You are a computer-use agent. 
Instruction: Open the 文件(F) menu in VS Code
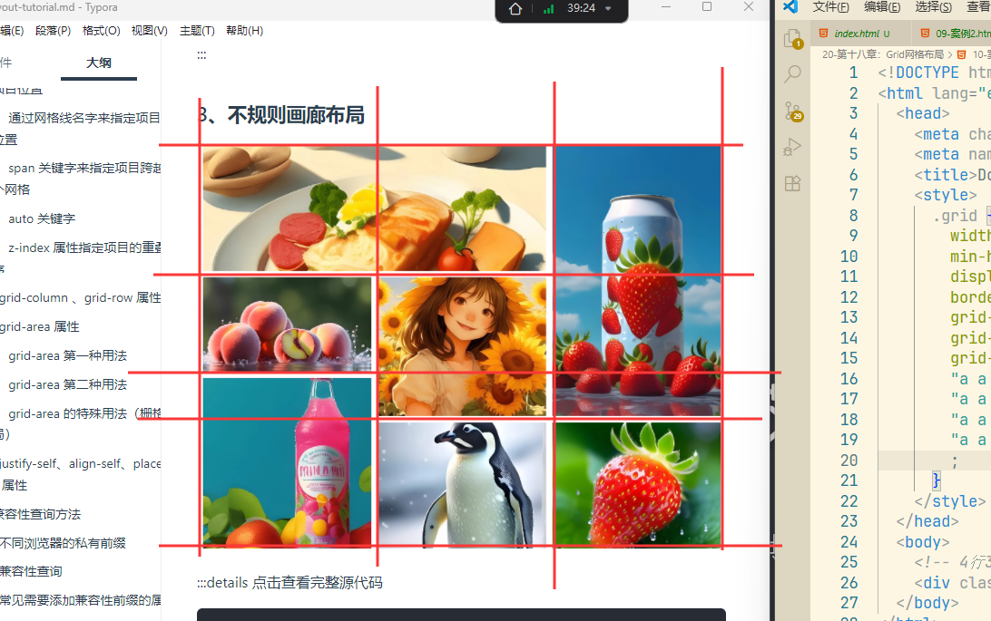point(830,7)
